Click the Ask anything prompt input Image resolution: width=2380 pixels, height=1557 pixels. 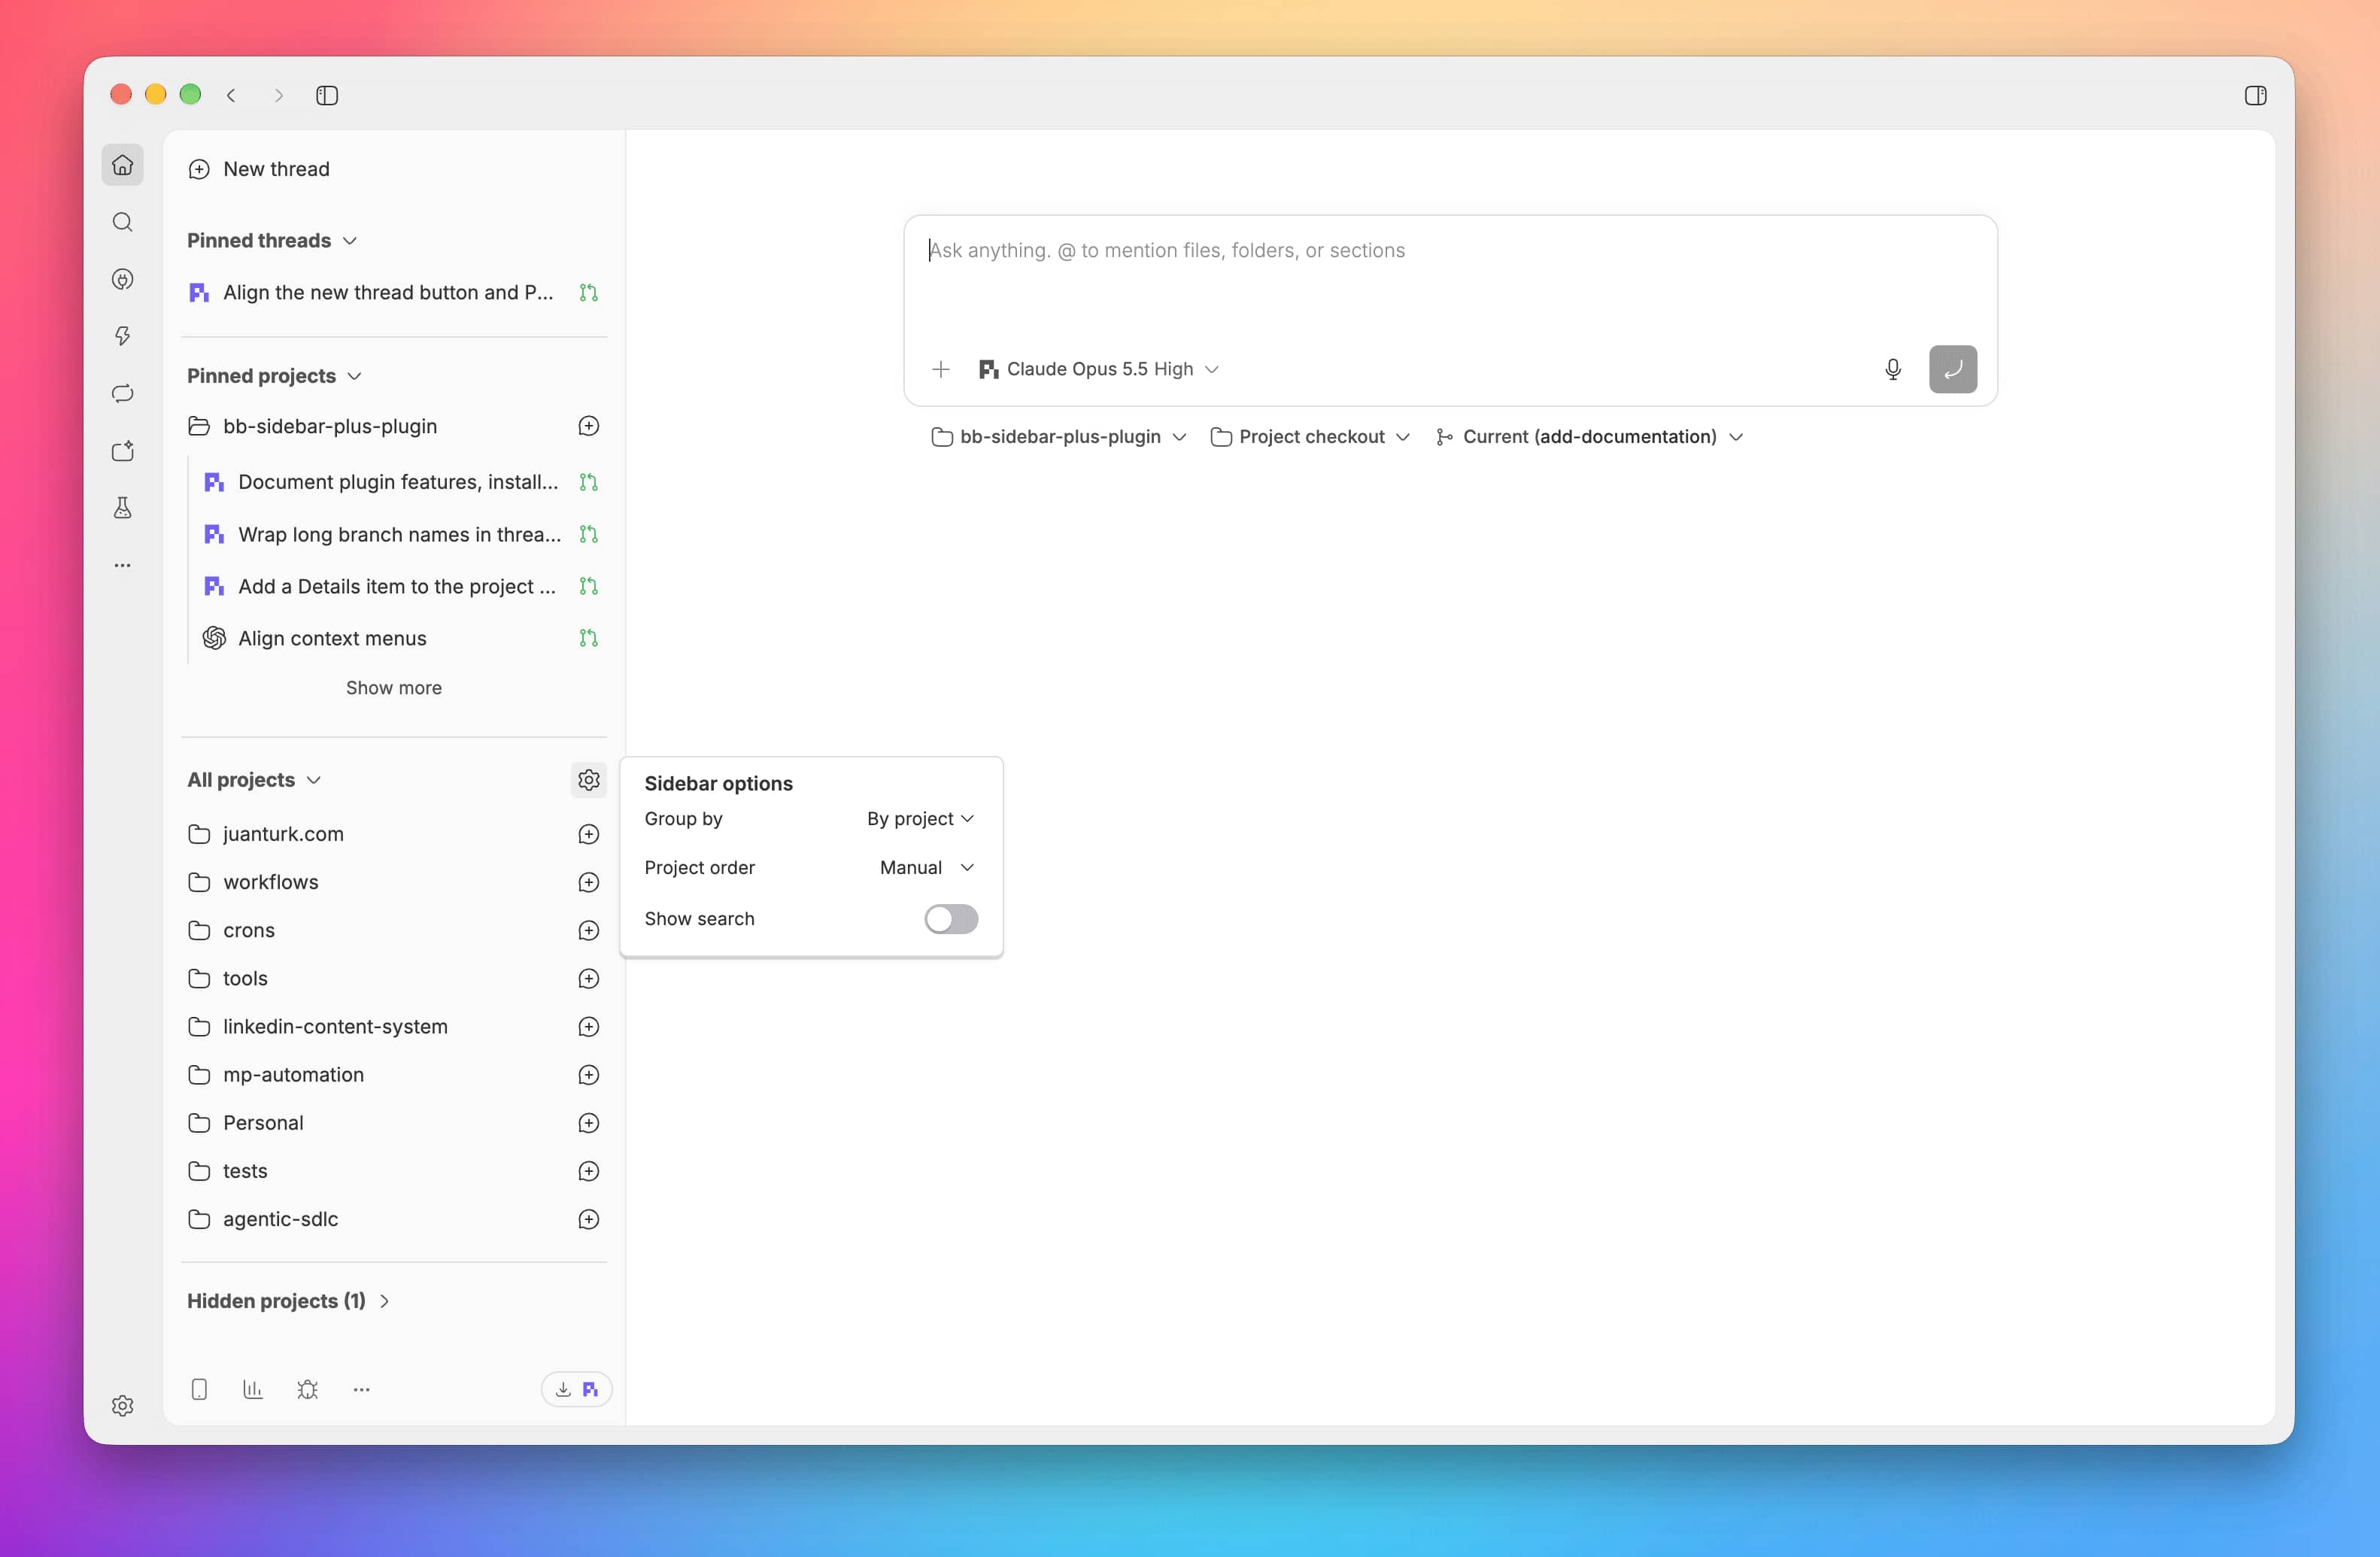[1450, 251]
